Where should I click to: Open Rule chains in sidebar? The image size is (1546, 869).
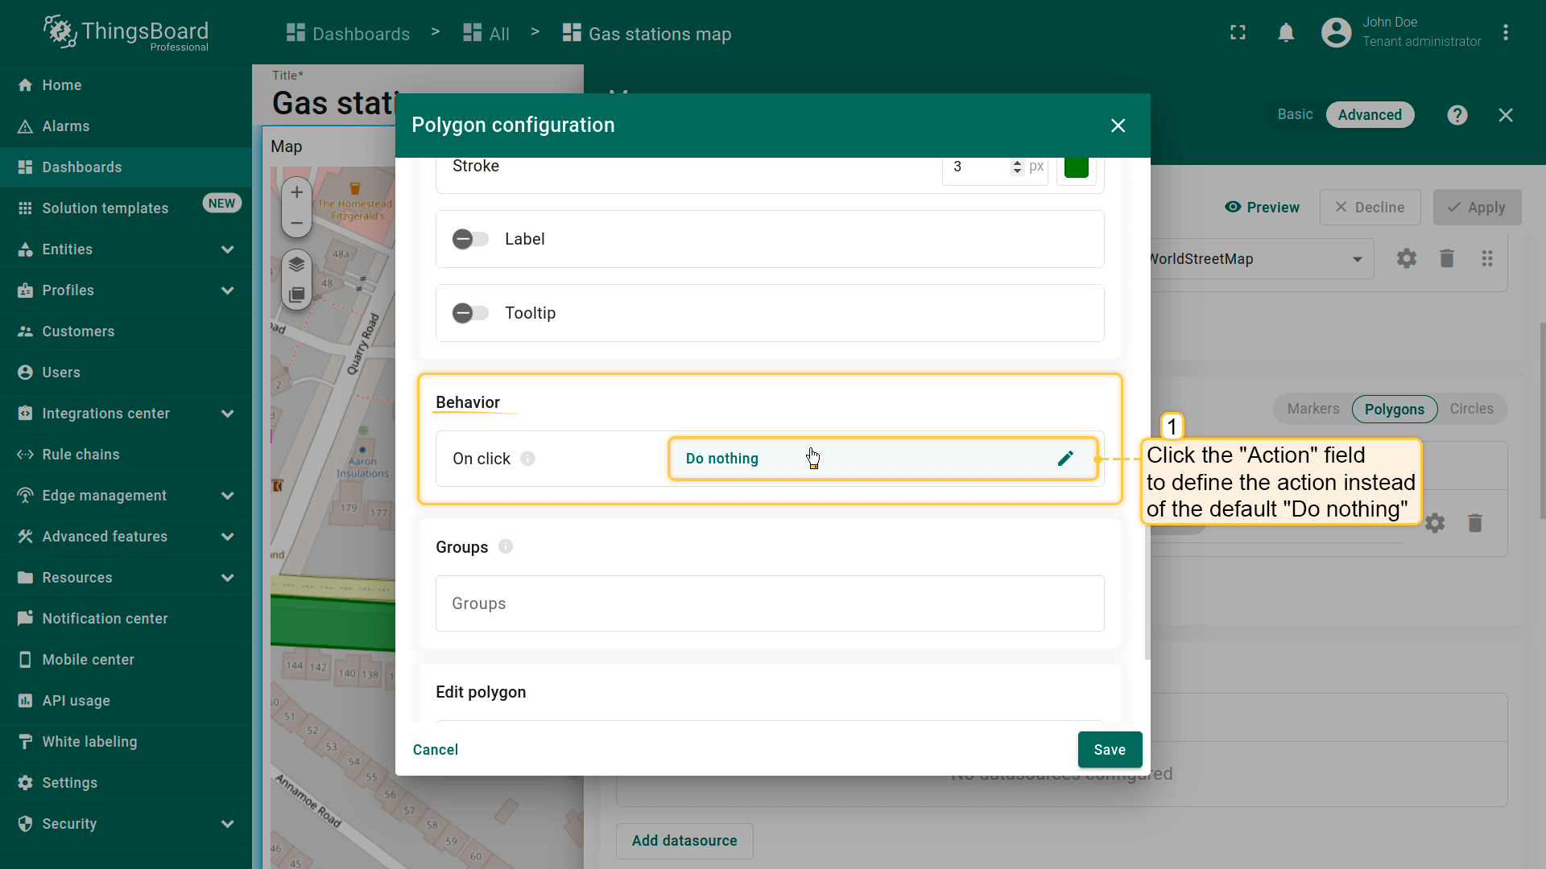tap(81, 455)
